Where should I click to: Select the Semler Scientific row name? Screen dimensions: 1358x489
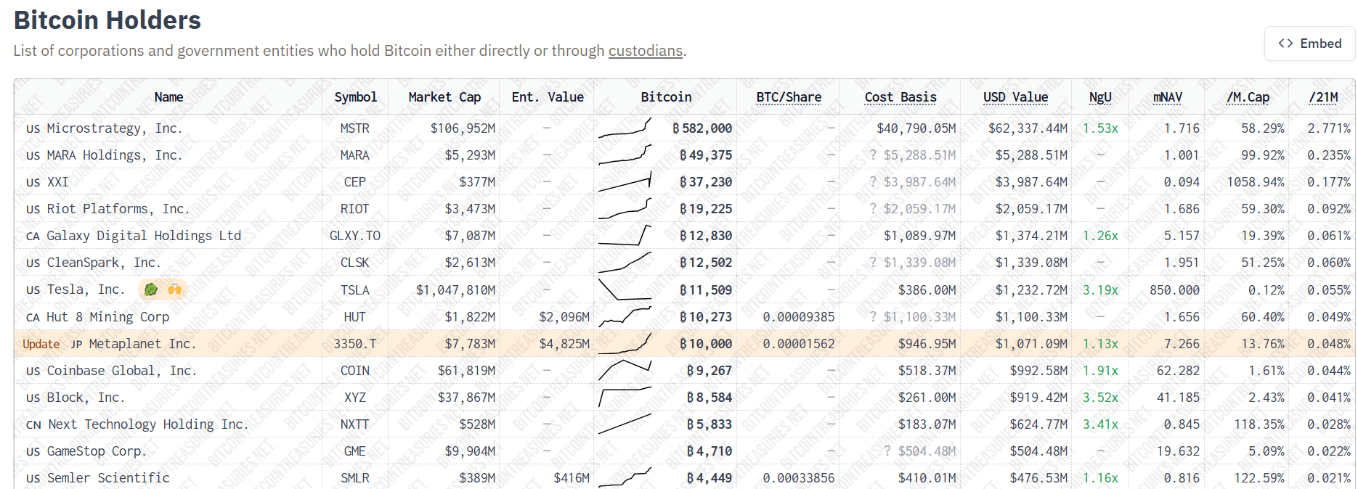coord(108,478)
